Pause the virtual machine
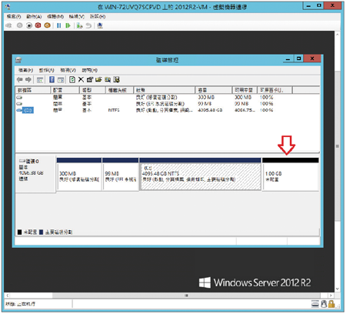 [x=58, y=25]
